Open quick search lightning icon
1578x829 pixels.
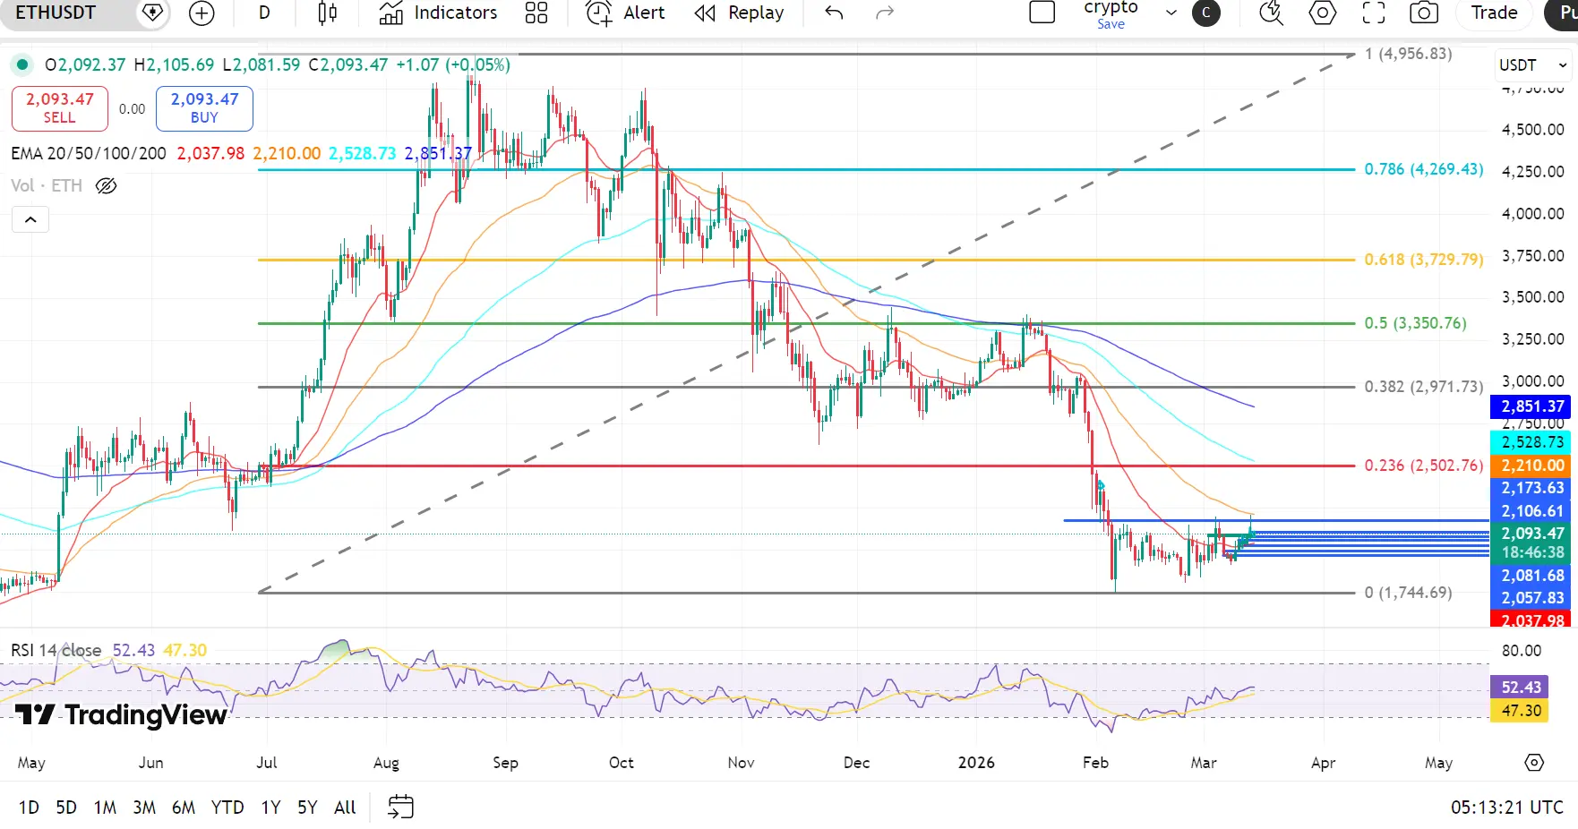click(x=1271, y=13)
